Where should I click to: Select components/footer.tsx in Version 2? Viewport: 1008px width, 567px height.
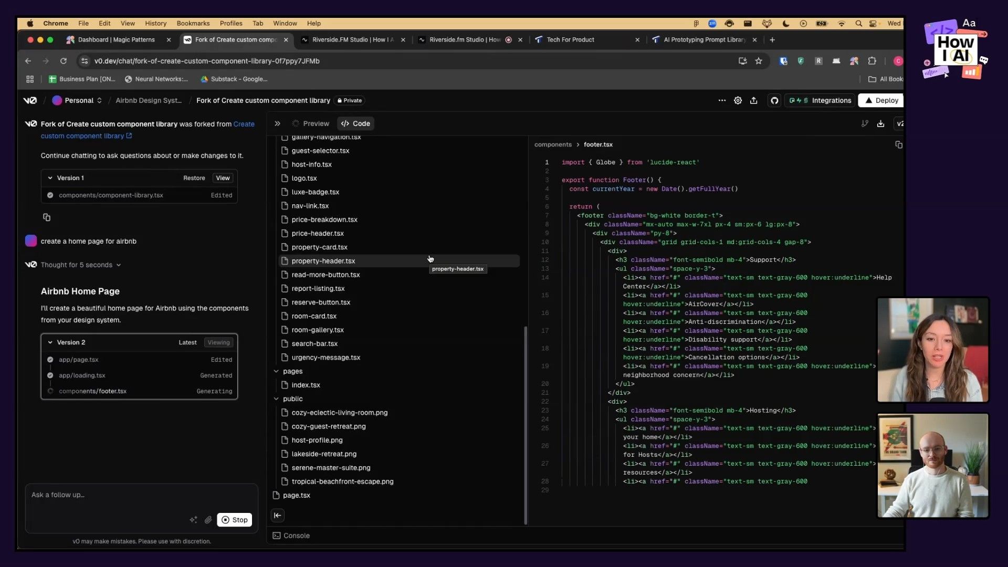[140, 391]
